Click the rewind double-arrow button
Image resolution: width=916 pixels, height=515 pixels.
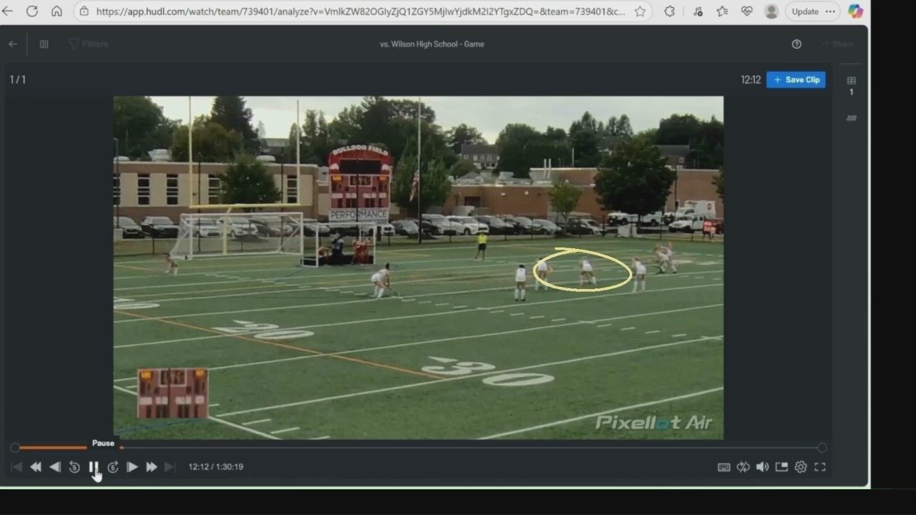(35, 467)
